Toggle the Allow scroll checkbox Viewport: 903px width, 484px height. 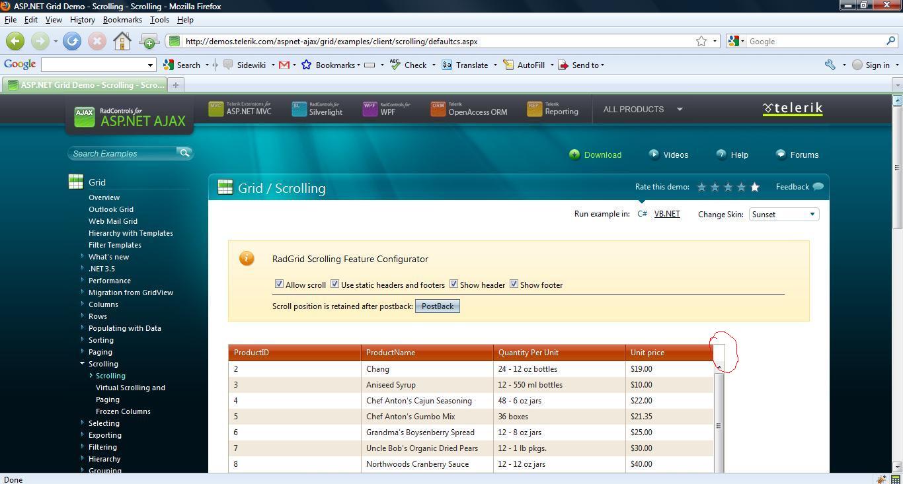point(279,284)
